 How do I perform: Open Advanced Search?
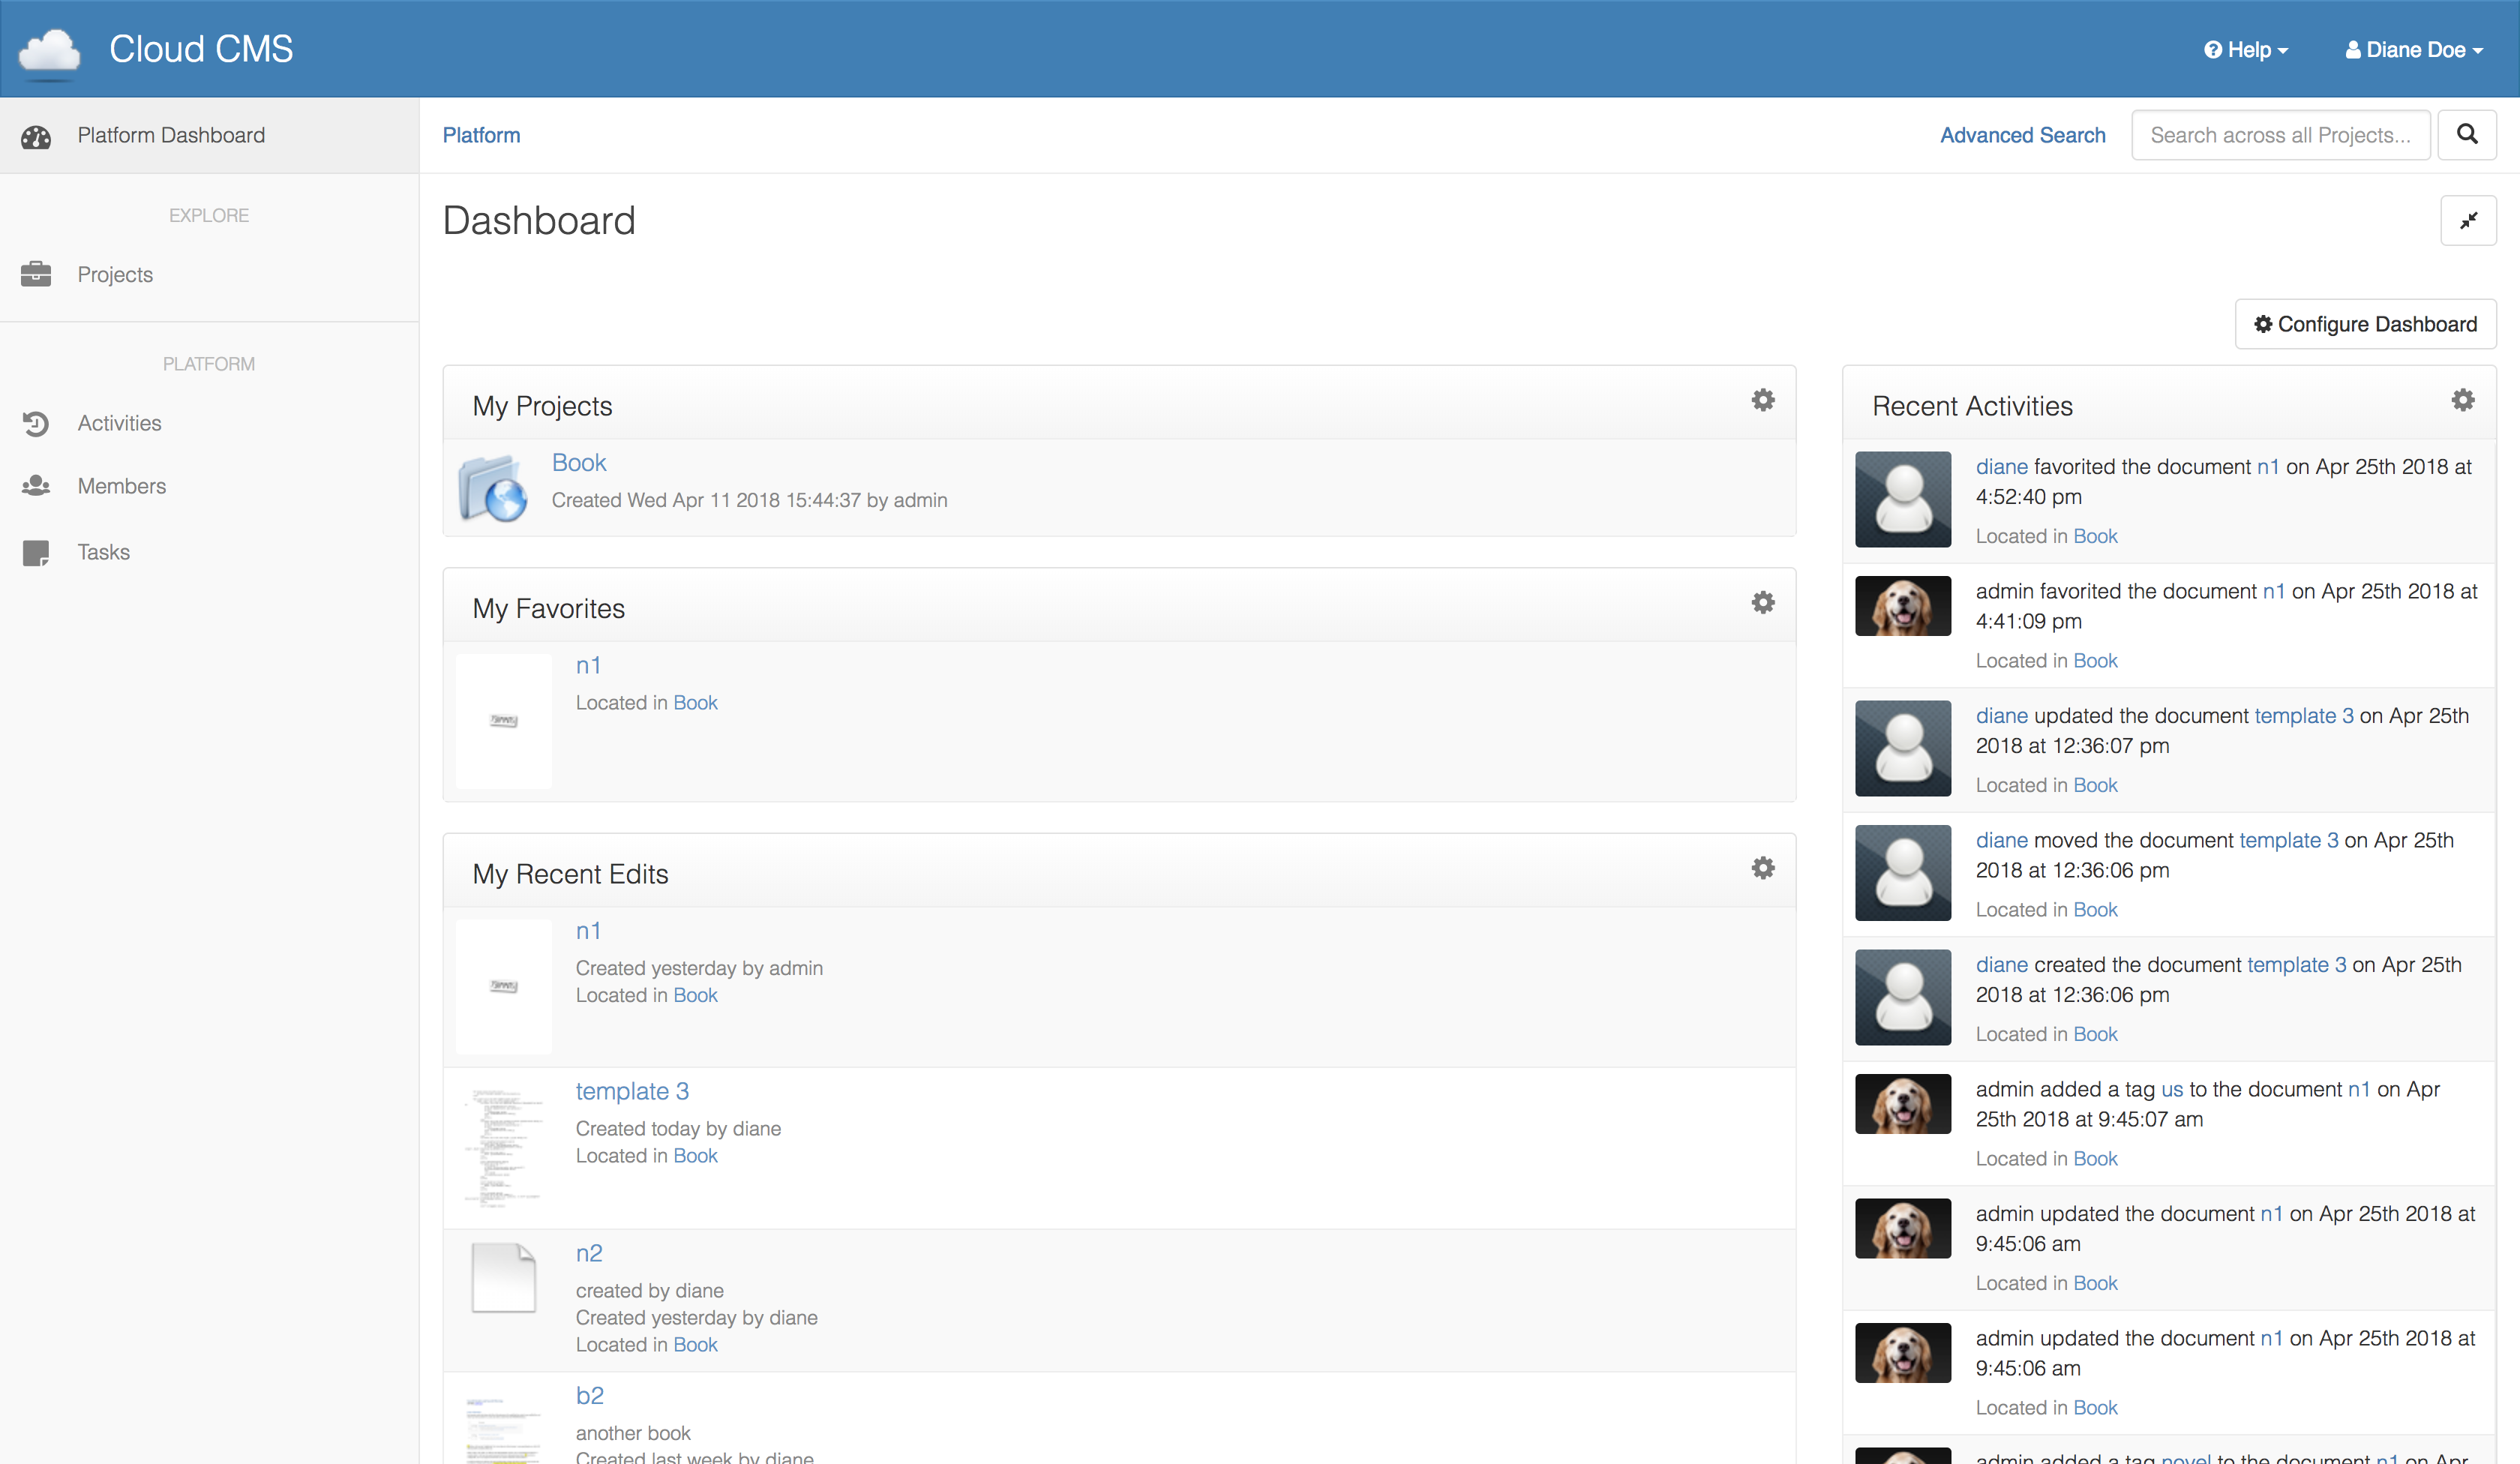click(x=2022, y=134)
